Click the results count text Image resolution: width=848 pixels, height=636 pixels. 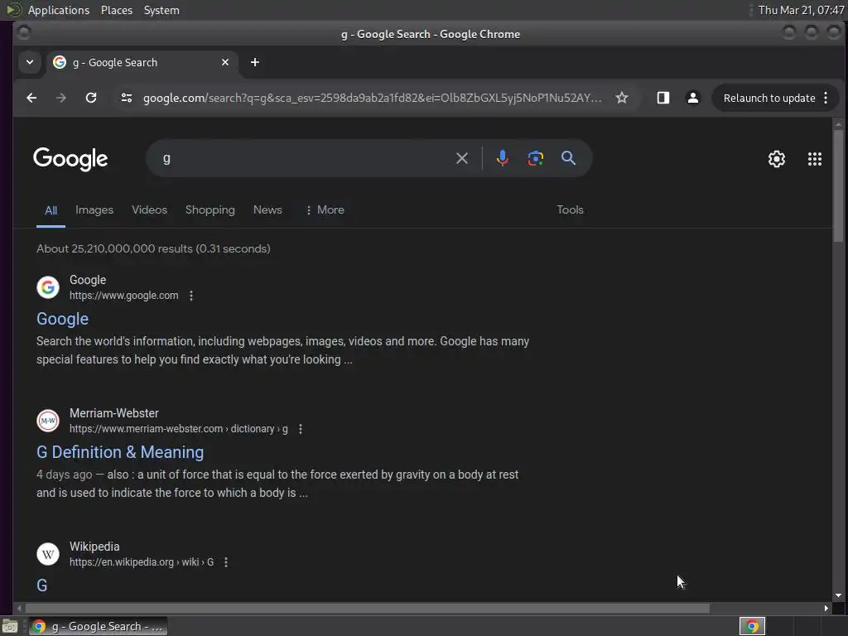point(153,248)
